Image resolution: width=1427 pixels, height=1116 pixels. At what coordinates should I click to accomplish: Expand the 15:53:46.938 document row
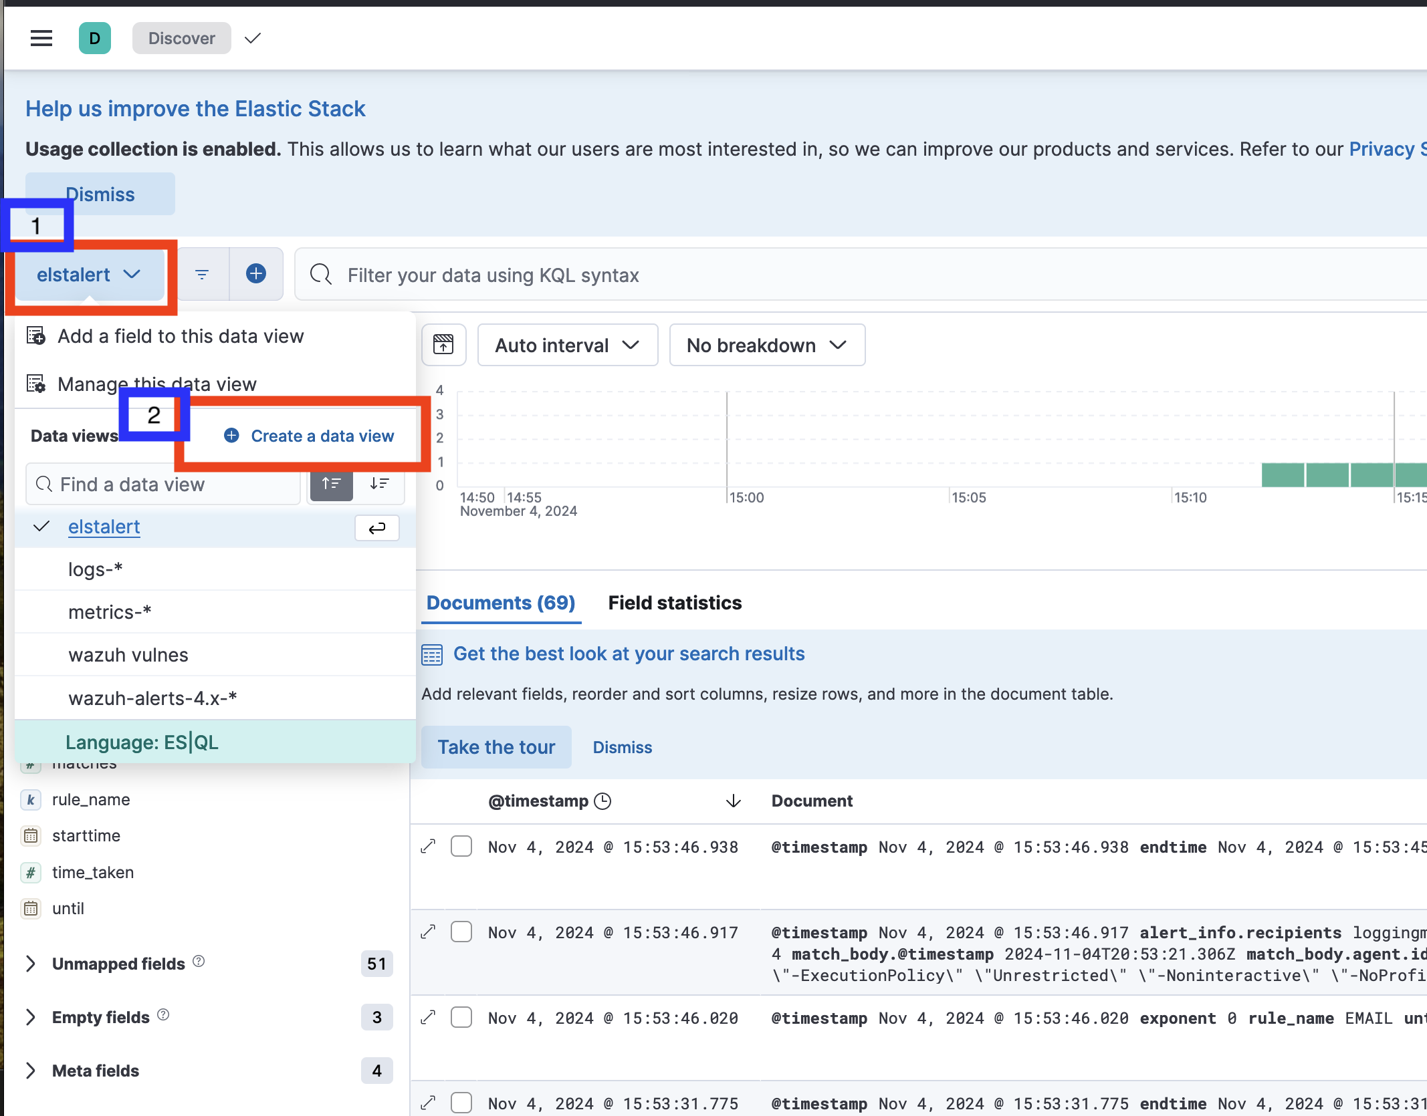coord(428,846)
